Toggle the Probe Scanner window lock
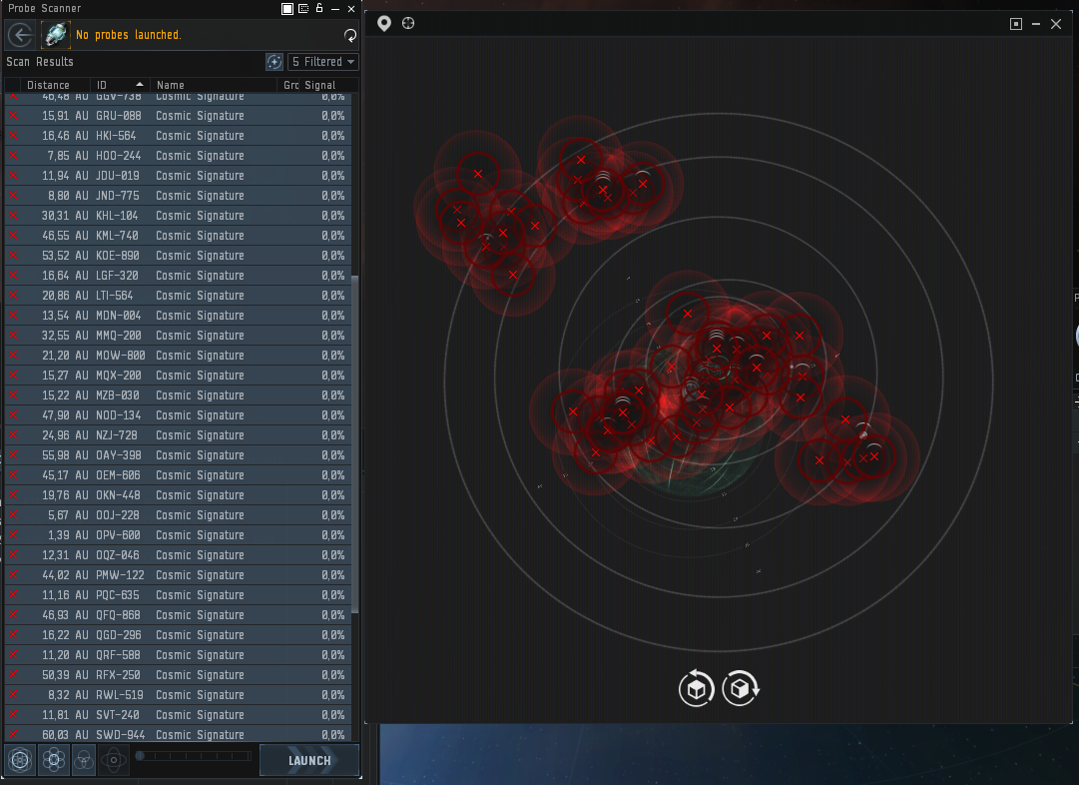 pos(319,8)
